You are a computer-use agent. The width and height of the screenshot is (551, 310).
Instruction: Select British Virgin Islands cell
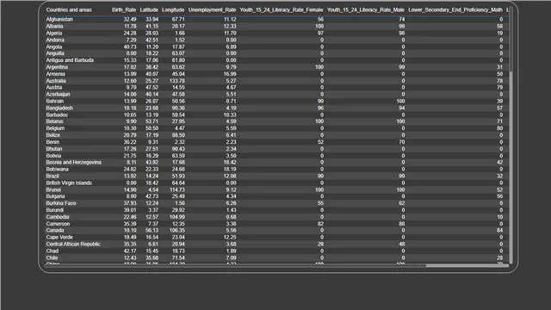(x=69, y=183)
